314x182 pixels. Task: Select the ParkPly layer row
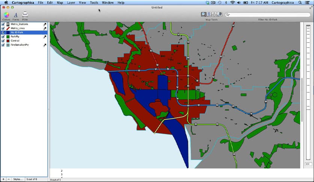[24, 37]
